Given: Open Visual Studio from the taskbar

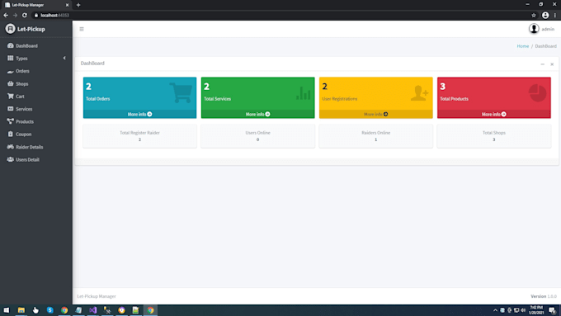Looking at the screenshot, I should click(92, 310).
